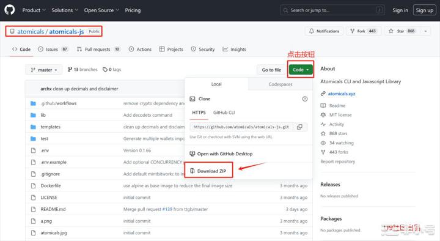Click the Search or jump to field

pyautogui.click(x=332, y=10)
